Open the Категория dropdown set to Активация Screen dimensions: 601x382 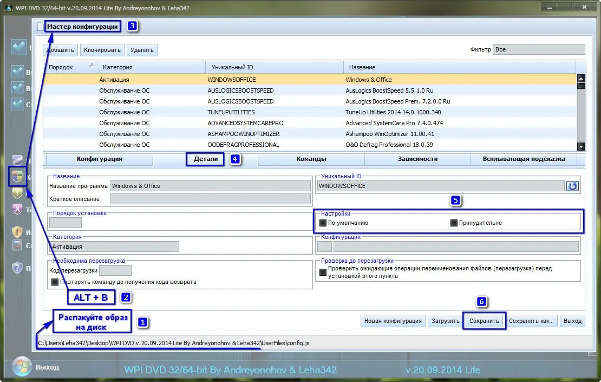(114, 247)
